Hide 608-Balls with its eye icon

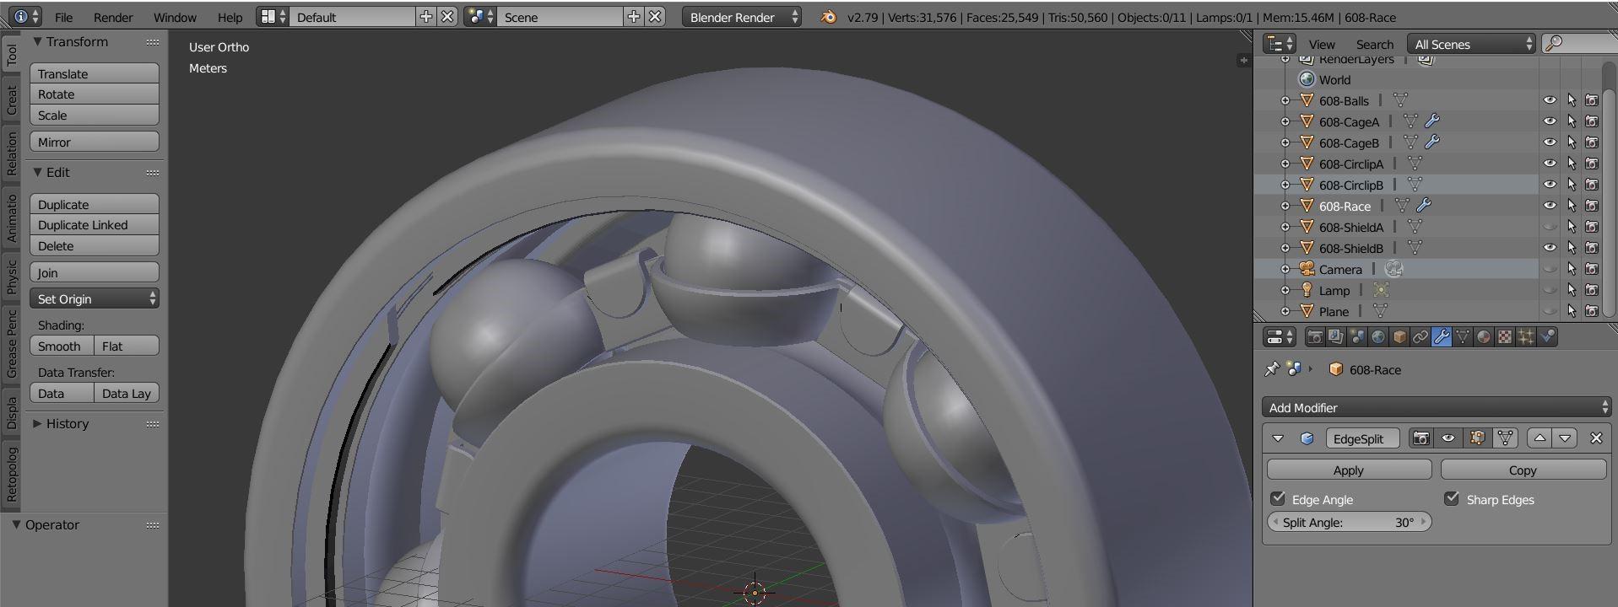1550,100
